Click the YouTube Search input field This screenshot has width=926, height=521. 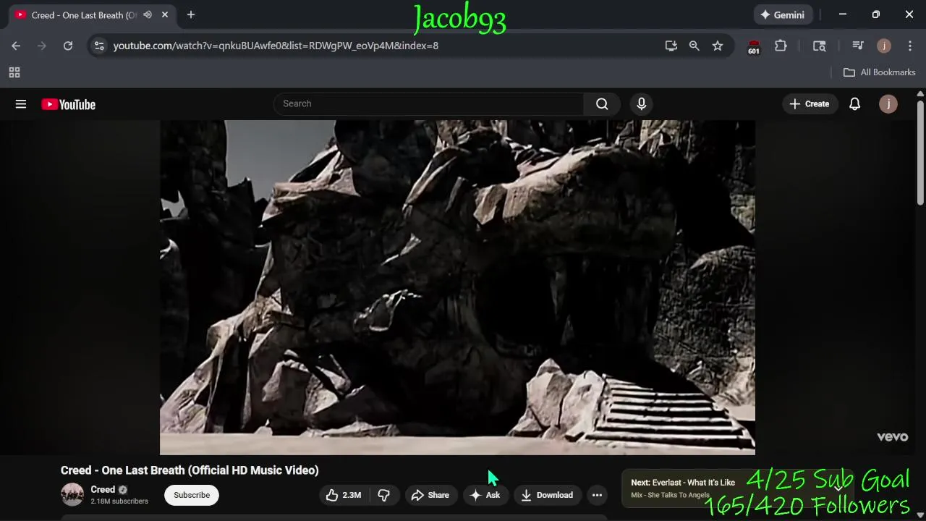tap(428, 103)
